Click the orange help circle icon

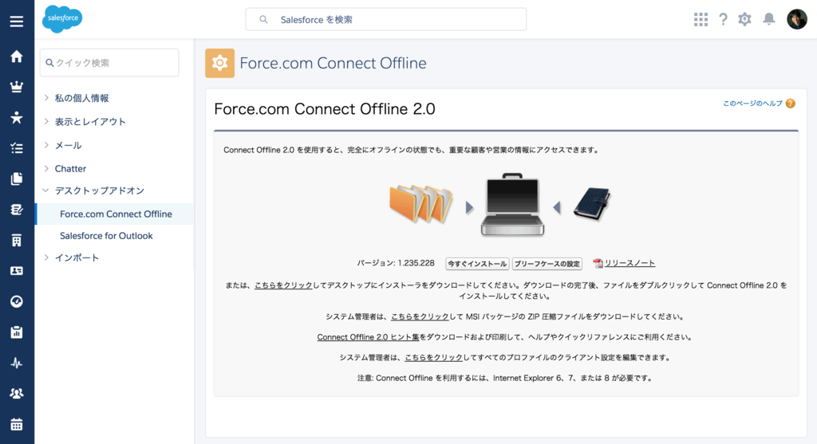[791, 104]
